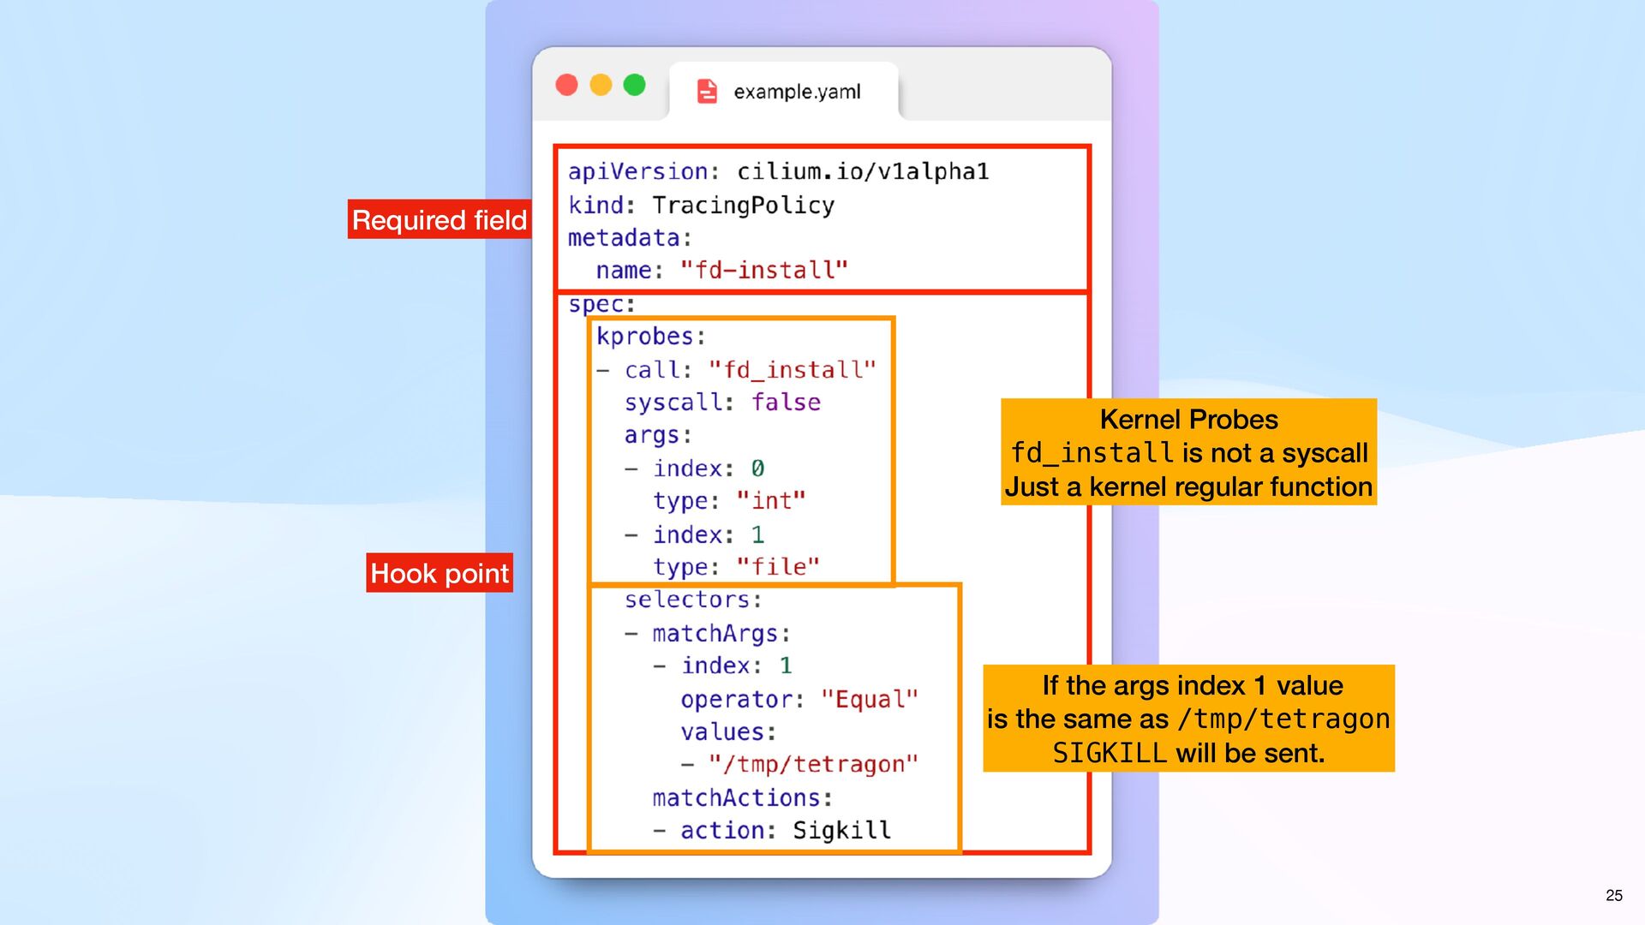Click the Kernel Probes annotation box
This screenshot has height=925, width=1645.
pos(1188,452)
